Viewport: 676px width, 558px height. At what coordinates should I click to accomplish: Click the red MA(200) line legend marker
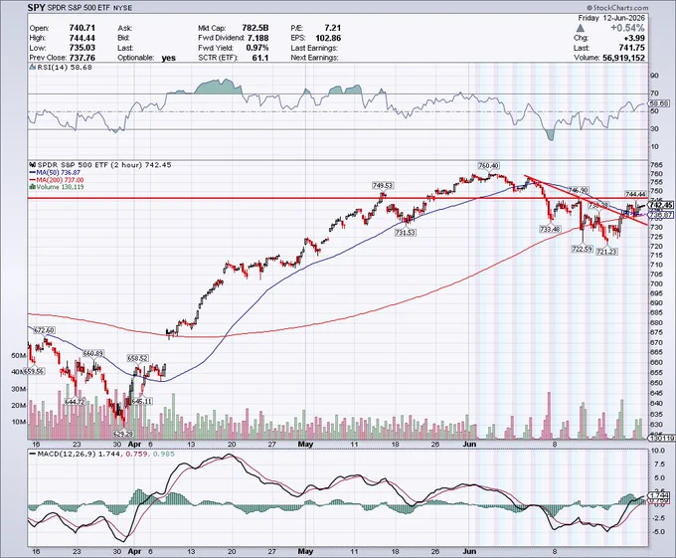(x=33, y=180)
